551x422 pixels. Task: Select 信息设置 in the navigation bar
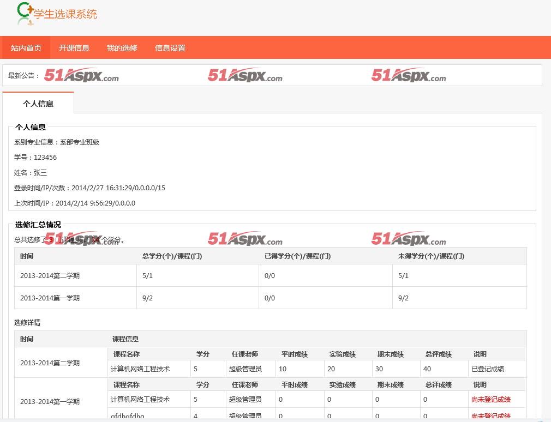pos(170,48)
